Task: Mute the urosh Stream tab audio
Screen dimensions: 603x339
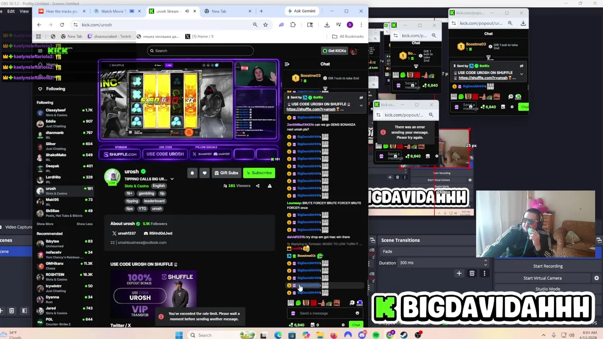Action: tap(187, 11)
